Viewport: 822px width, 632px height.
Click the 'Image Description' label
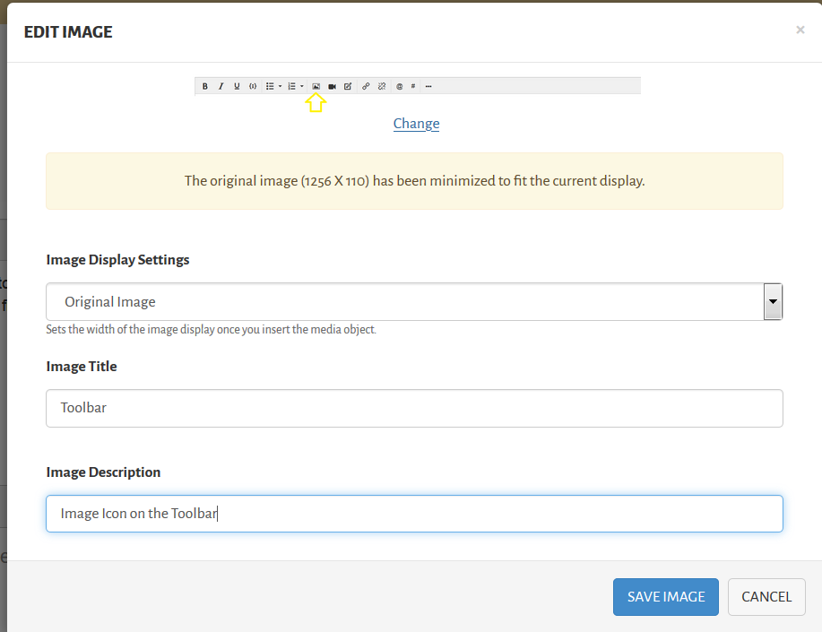(x=103, y=472)
